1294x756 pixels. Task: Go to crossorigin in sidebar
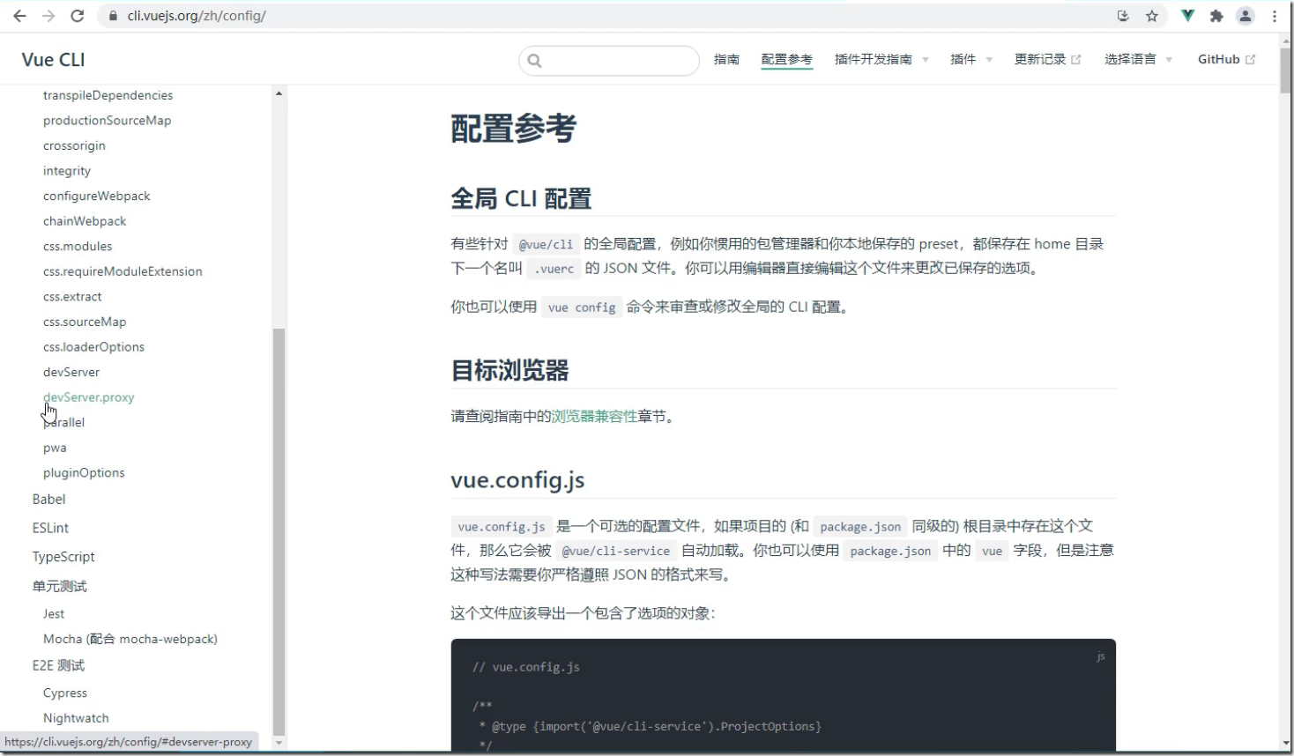coord(74,145)
